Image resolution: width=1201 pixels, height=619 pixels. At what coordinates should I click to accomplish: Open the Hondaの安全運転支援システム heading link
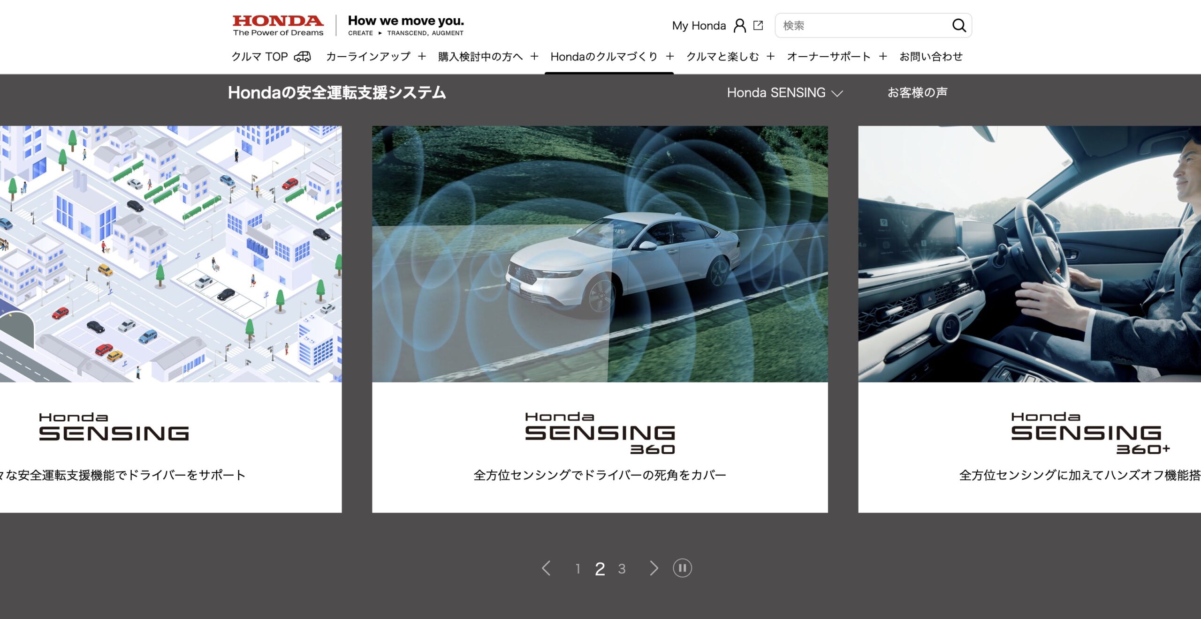pos(337,93)
